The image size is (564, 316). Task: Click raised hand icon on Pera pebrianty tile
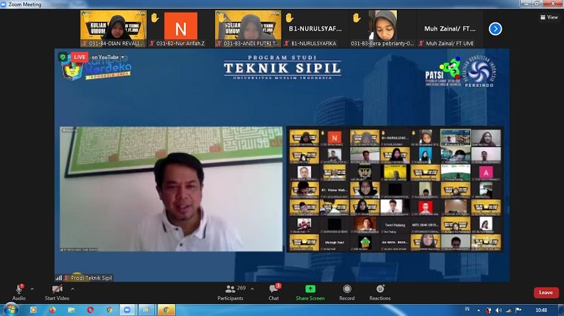pyautogui.click(x=356, y=18)
